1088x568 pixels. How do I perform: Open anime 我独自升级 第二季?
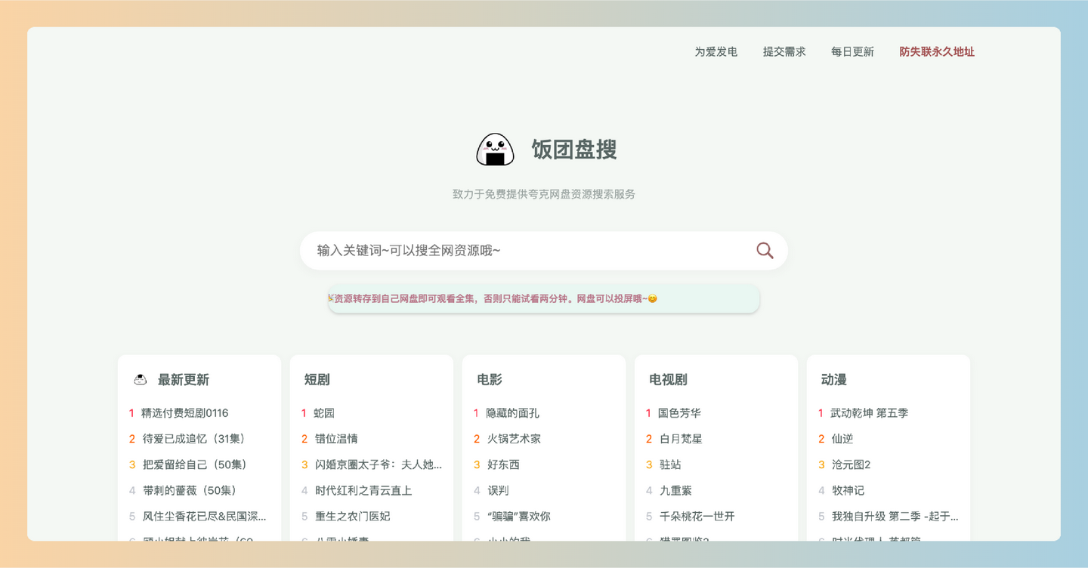[x=895, y=516]
